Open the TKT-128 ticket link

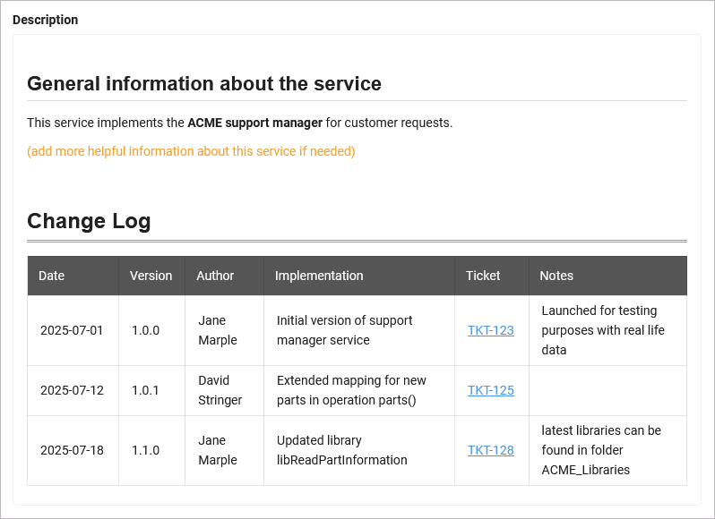tap(490, 450)
